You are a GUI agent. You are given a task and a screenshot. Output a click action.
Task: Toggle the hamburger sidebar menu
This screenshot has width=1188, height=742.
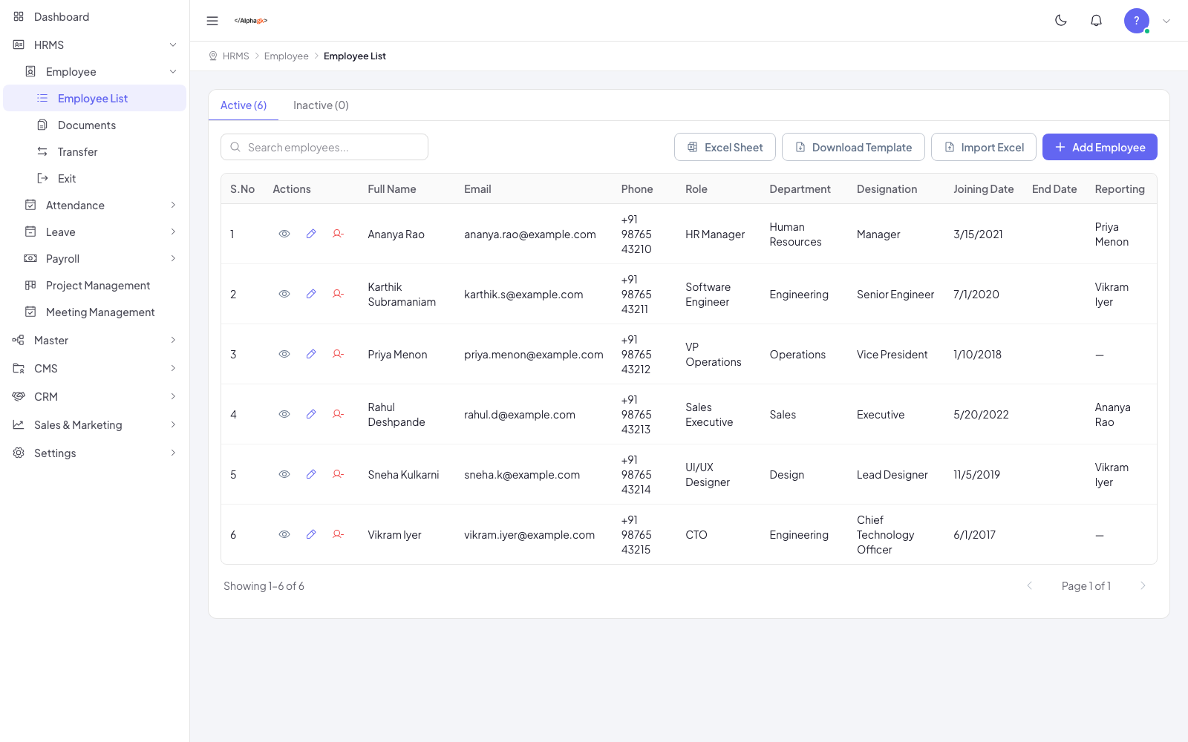(212, 21)
